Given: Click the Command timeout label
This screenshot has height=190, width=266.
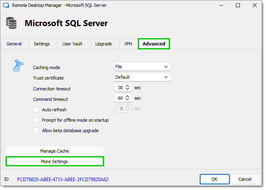Looking at the screenshot, I should (50, 99).
